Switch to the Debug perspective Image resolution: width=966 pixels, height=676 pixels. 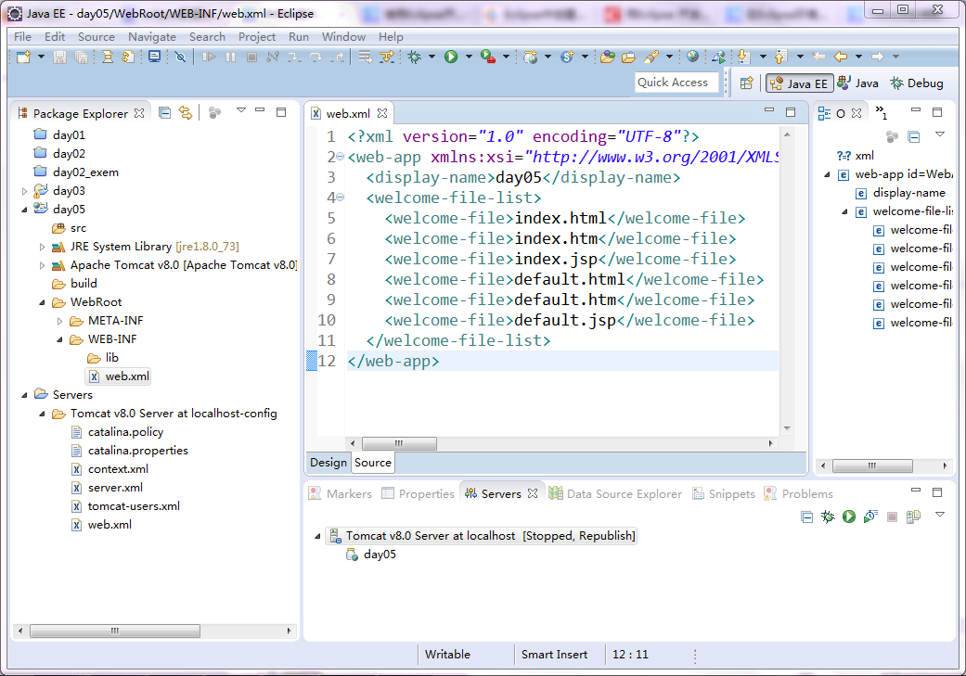coord(917,83)
